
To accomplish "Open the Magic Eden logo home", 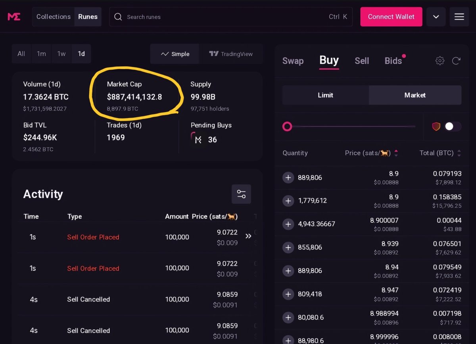I will click(14, 17).
